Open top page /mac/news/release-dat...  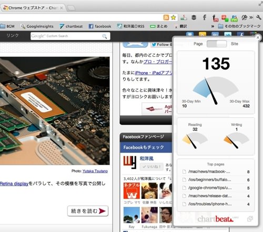coord(216,196)
